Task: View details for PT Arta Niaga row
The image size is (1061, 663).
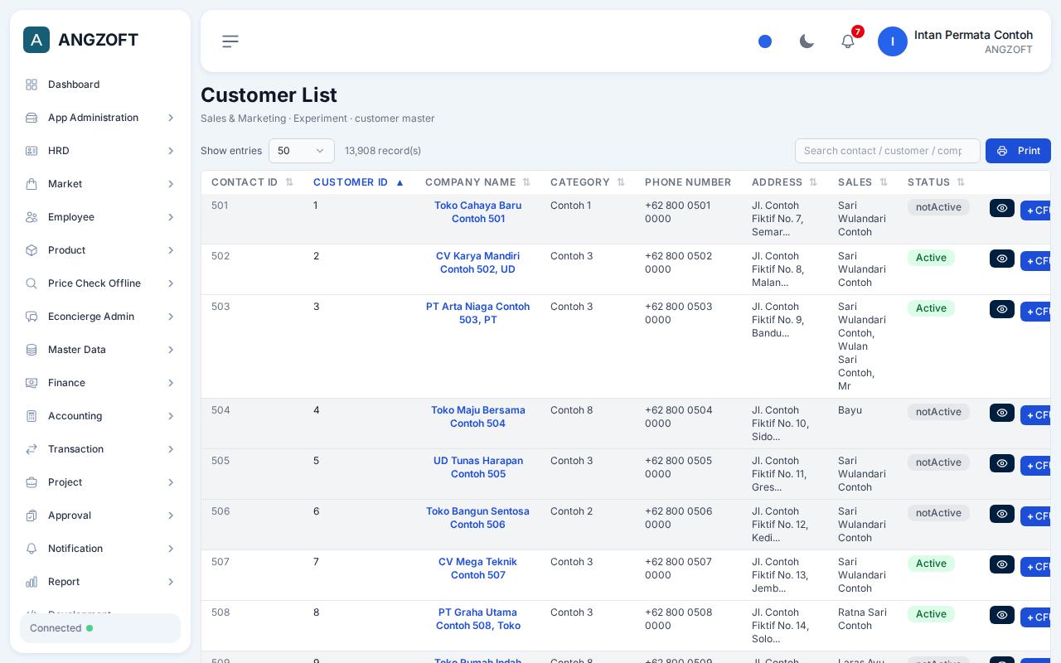Action: coord(1002,309)
